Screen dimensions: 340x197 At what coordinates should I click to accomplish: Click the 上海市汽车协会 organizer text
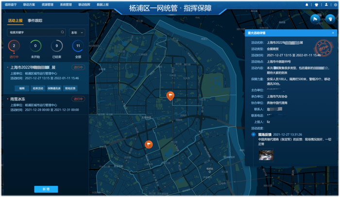(x=277, y=96)
